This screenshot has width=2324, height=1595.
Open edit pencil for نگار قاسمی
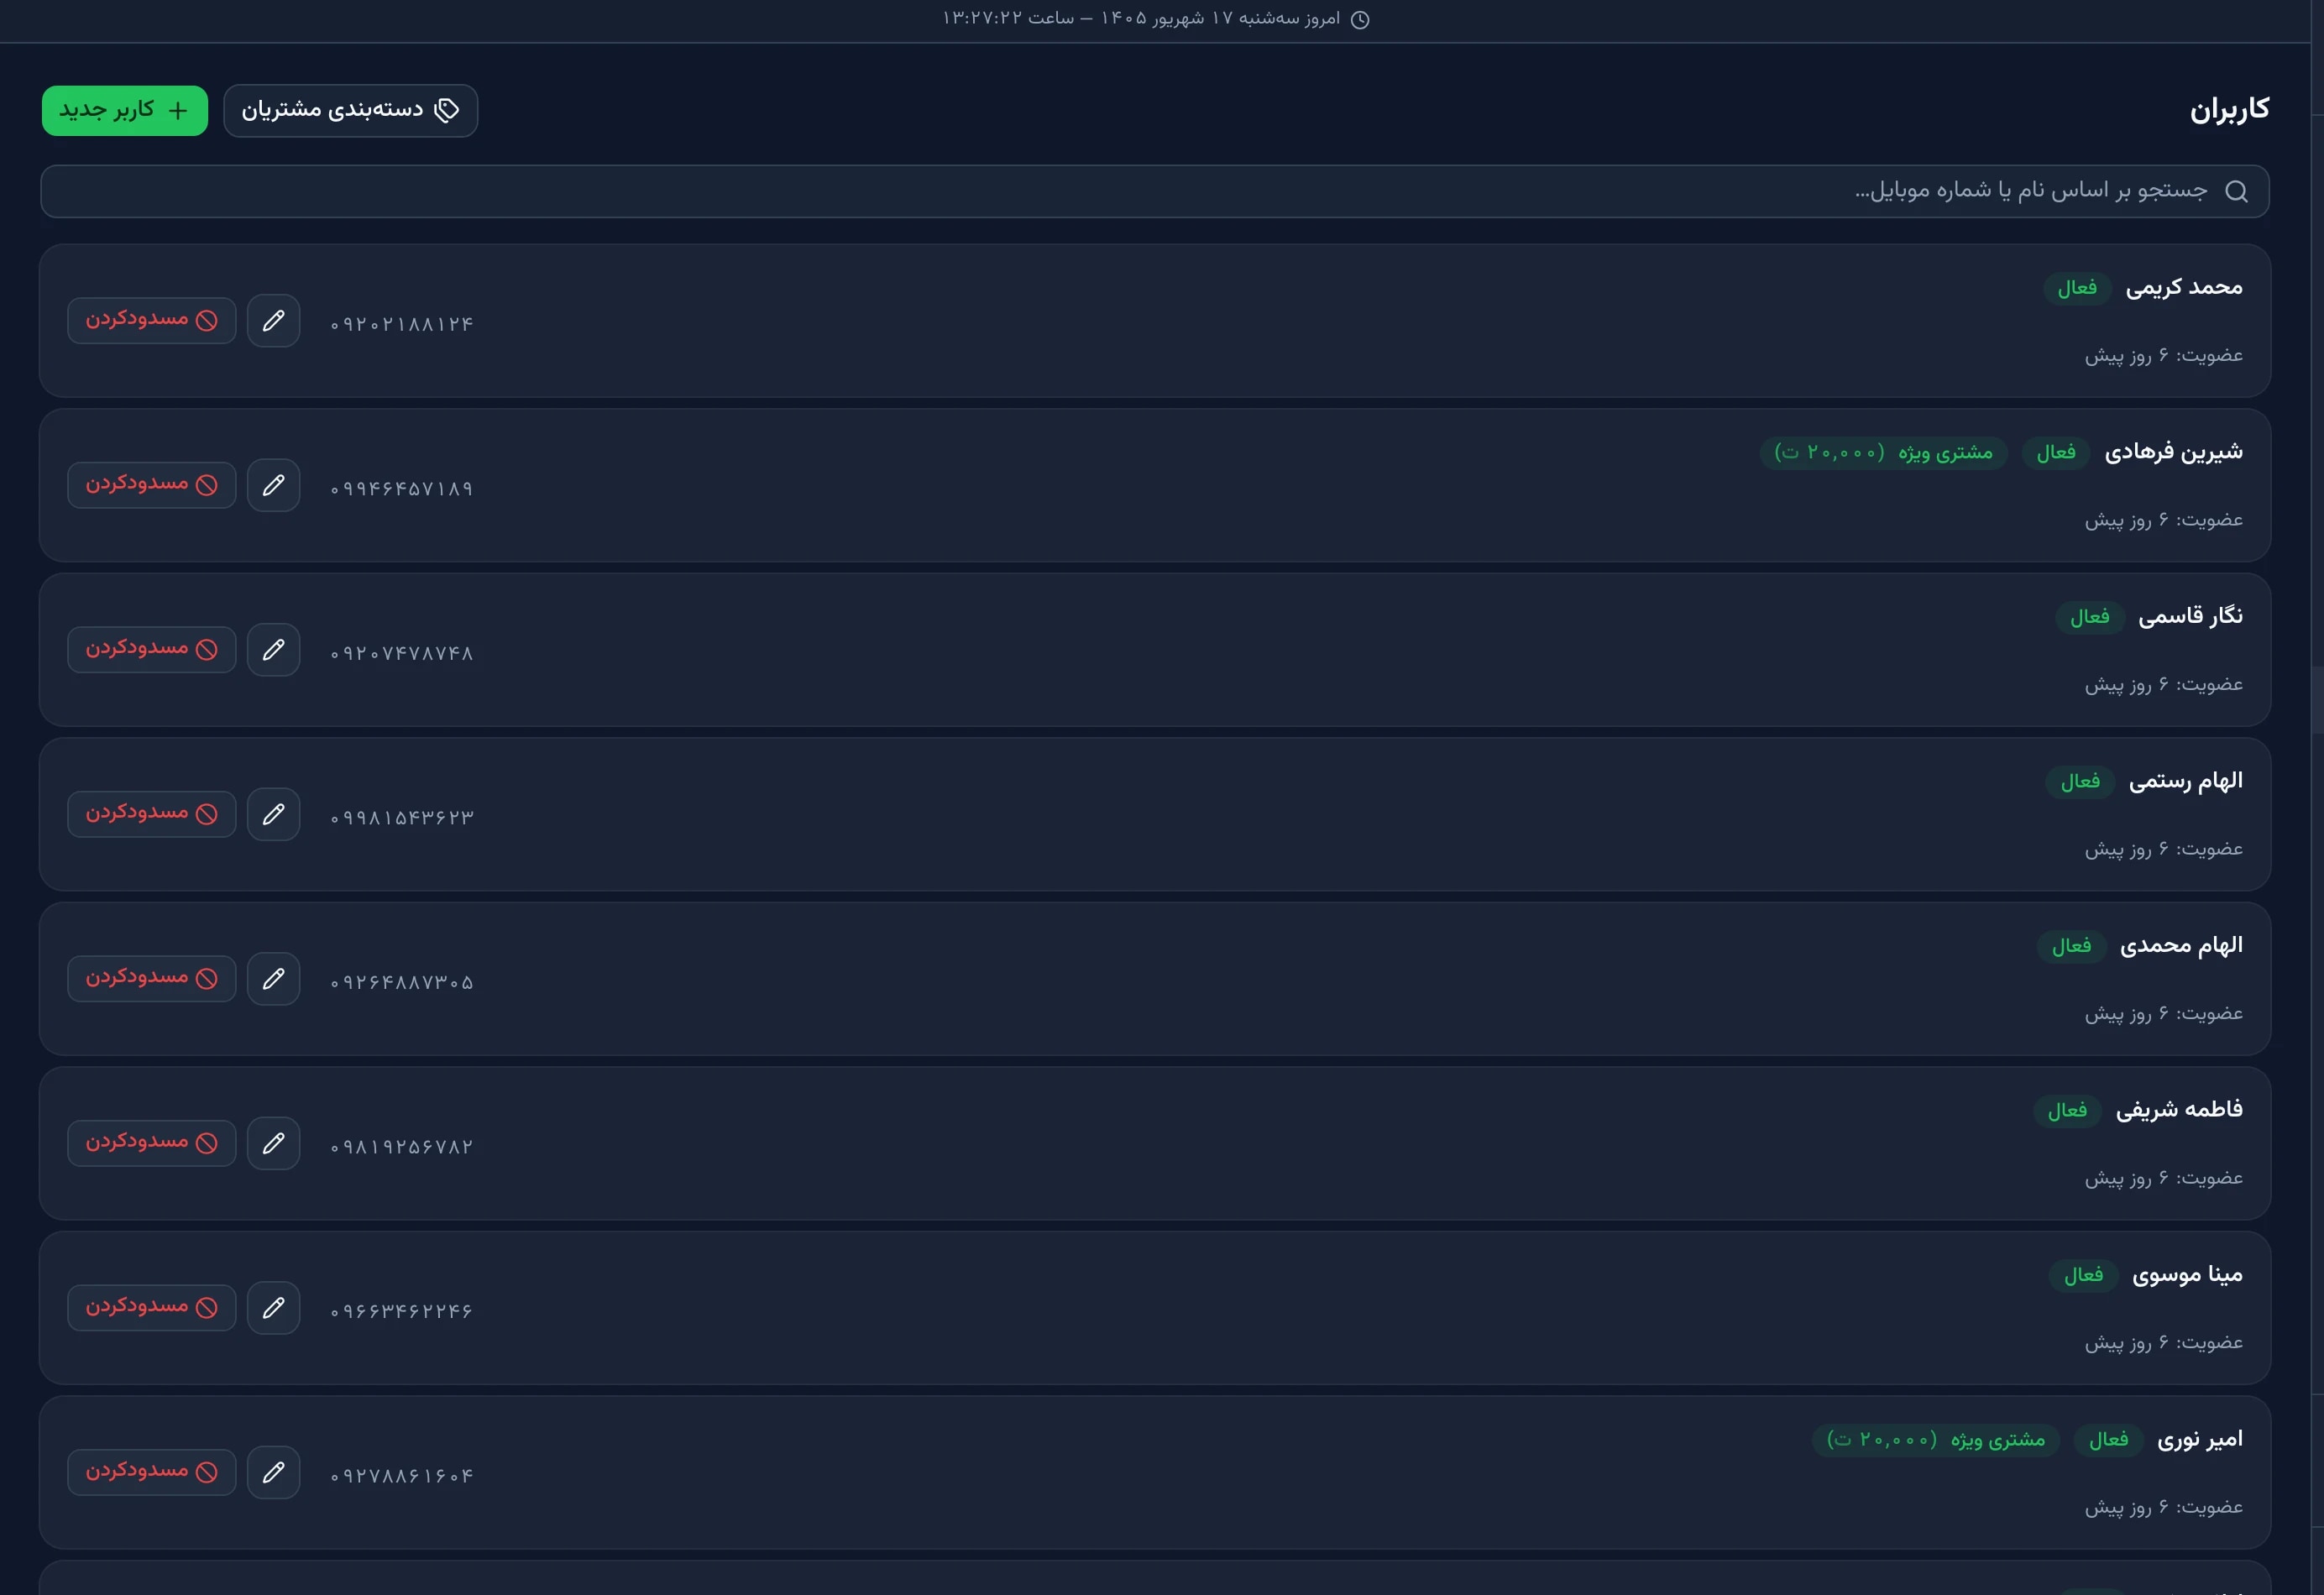click(x=273, y=650)
